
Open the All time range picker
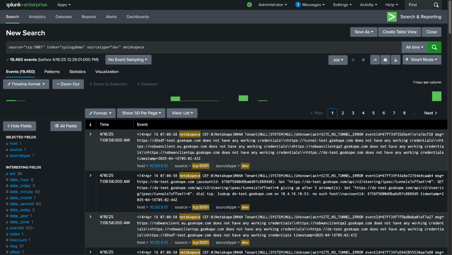414,47
